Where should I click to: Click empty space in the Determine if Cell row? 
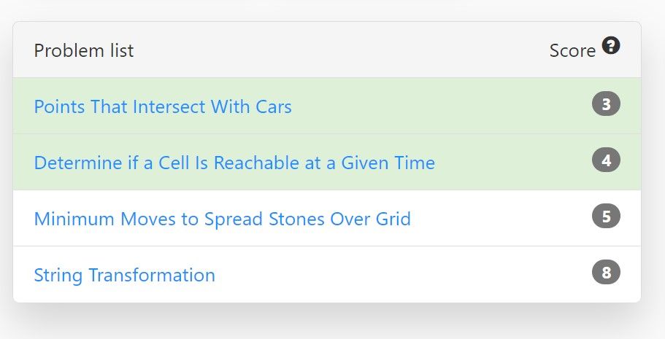click(x=513, y=163)
